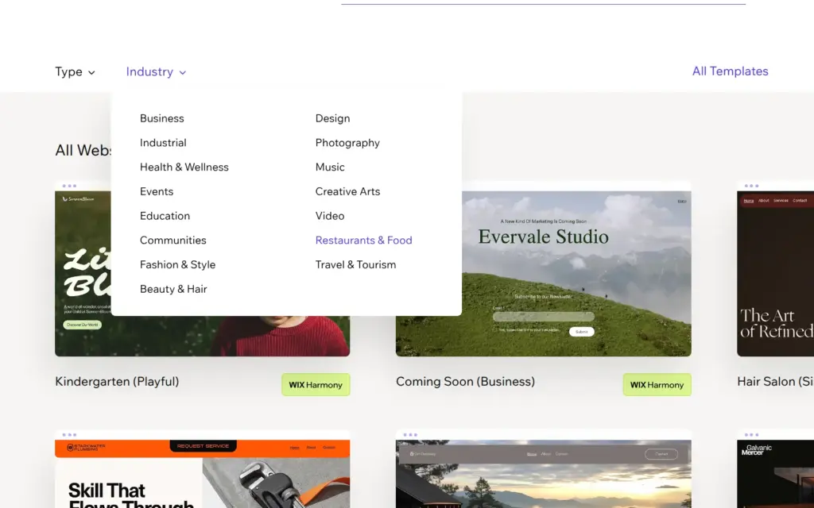Click the Hair Salon template title
Screen dimensions: 814x508
[776, 382]
